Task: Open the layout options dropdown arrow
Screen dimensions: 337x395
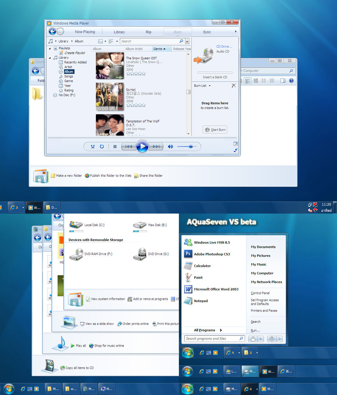Action: point(117,41)
